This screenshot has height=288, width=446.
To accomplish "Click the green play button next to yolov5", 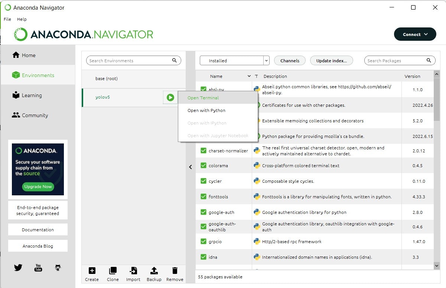I will click(170, 97).
